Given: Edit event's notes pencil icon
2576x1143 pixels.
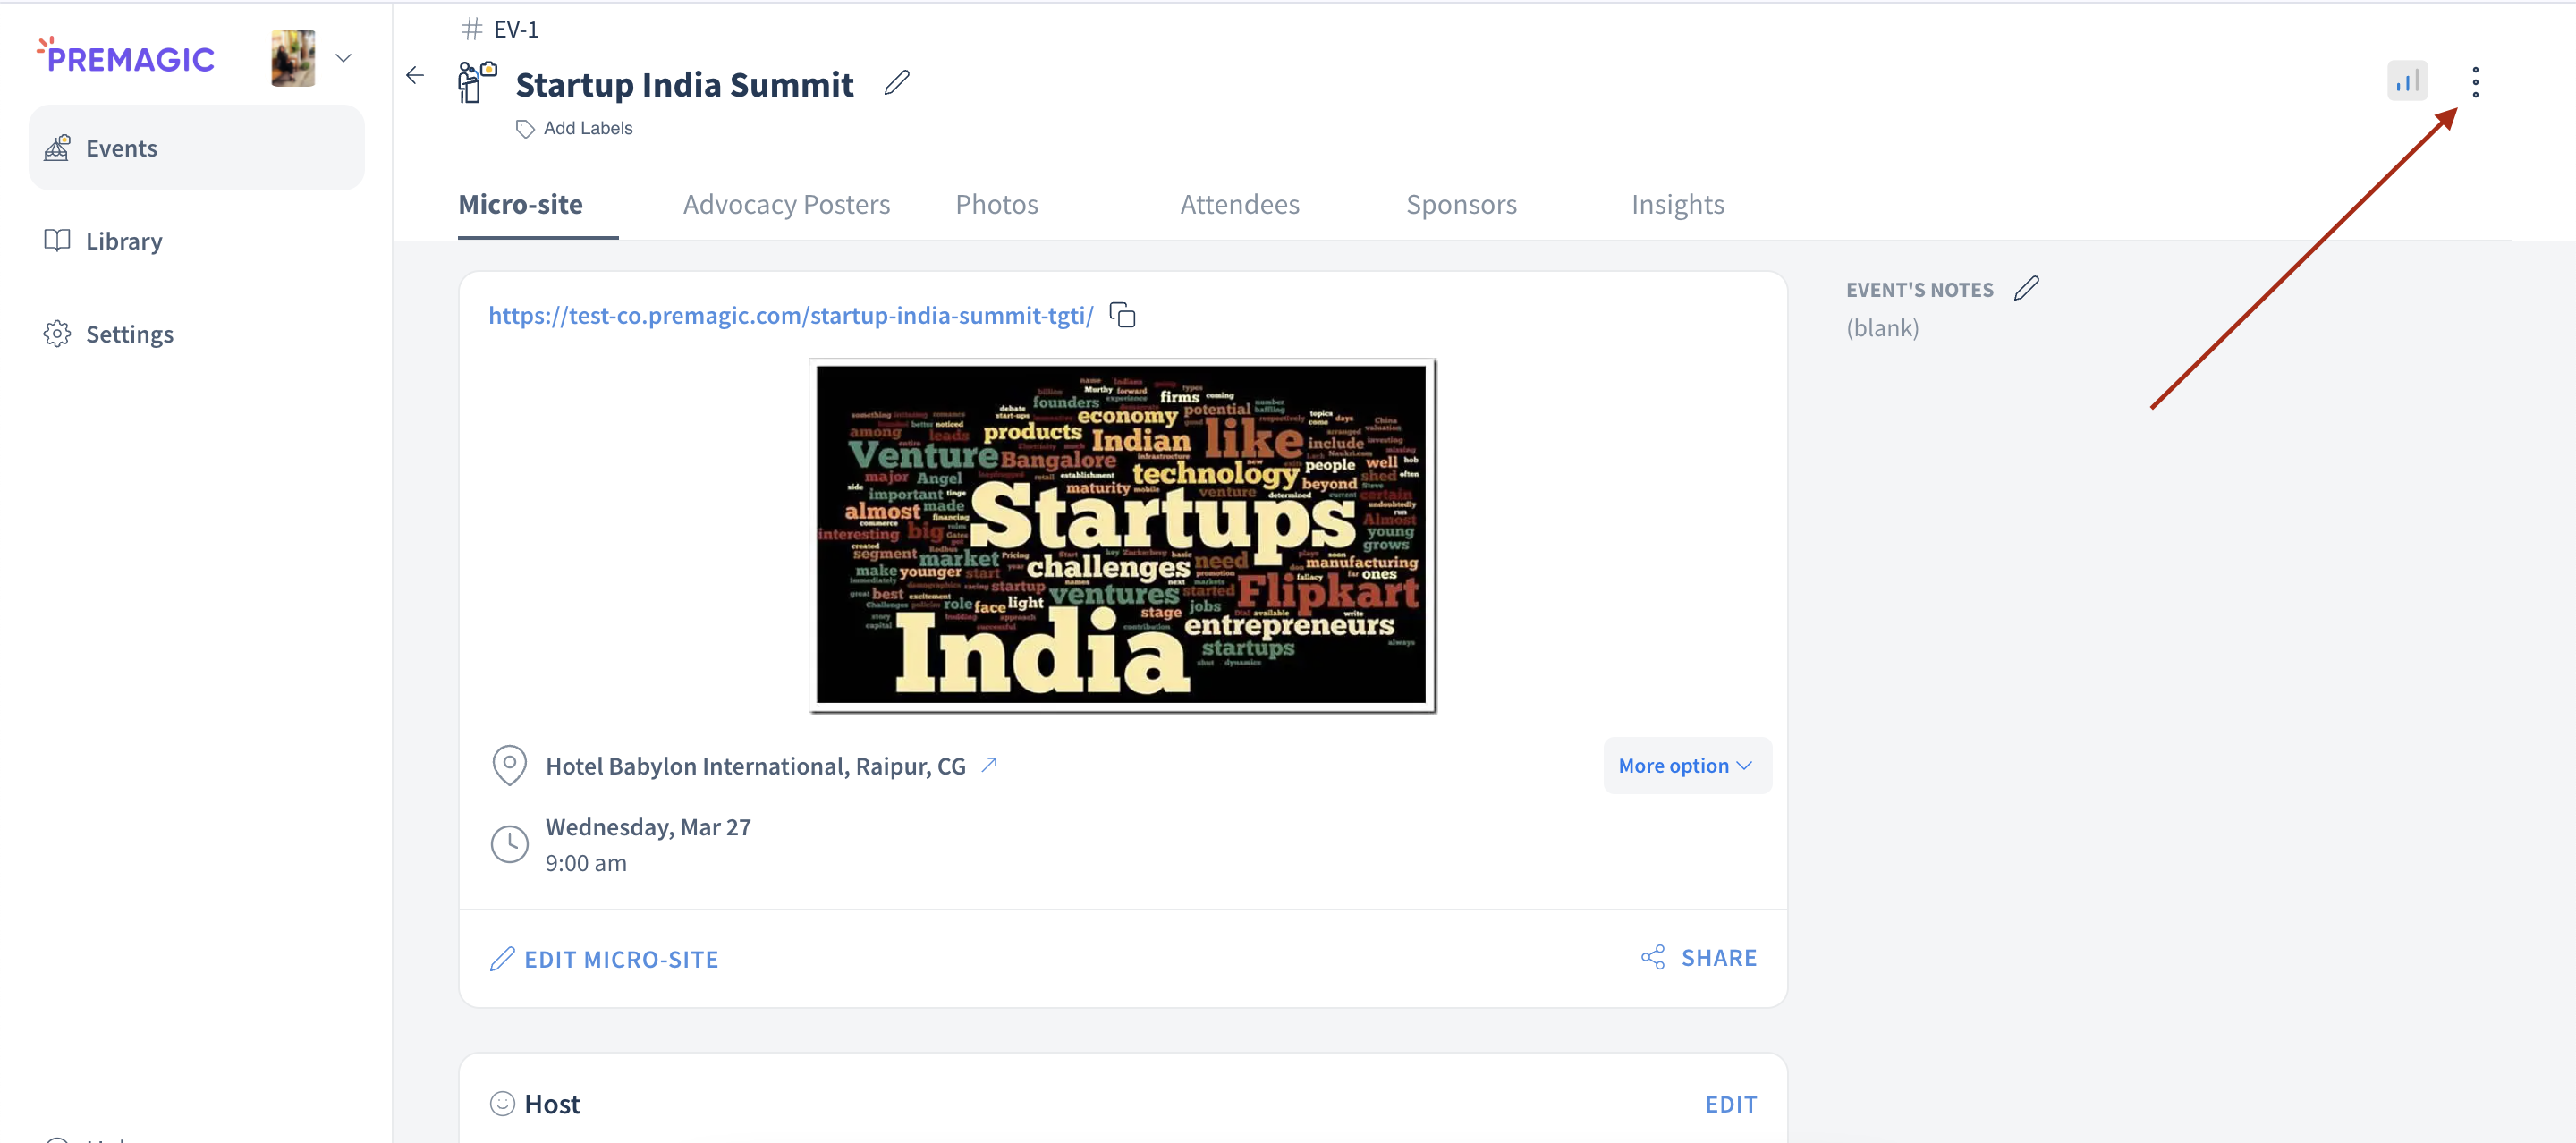Looking at the screenshot, I should (2026, 289).
